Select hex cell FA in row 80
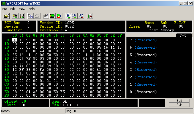Viewport: 194px width, 114px height. pyautogui.click(x=42, y=70)
